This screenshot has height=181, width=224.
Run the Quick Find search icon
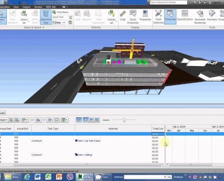(x=70, y=17)
